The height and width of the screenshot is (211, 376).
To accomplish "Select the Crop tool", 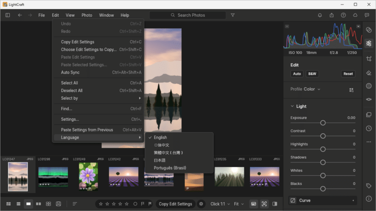I will pos(369,59).
